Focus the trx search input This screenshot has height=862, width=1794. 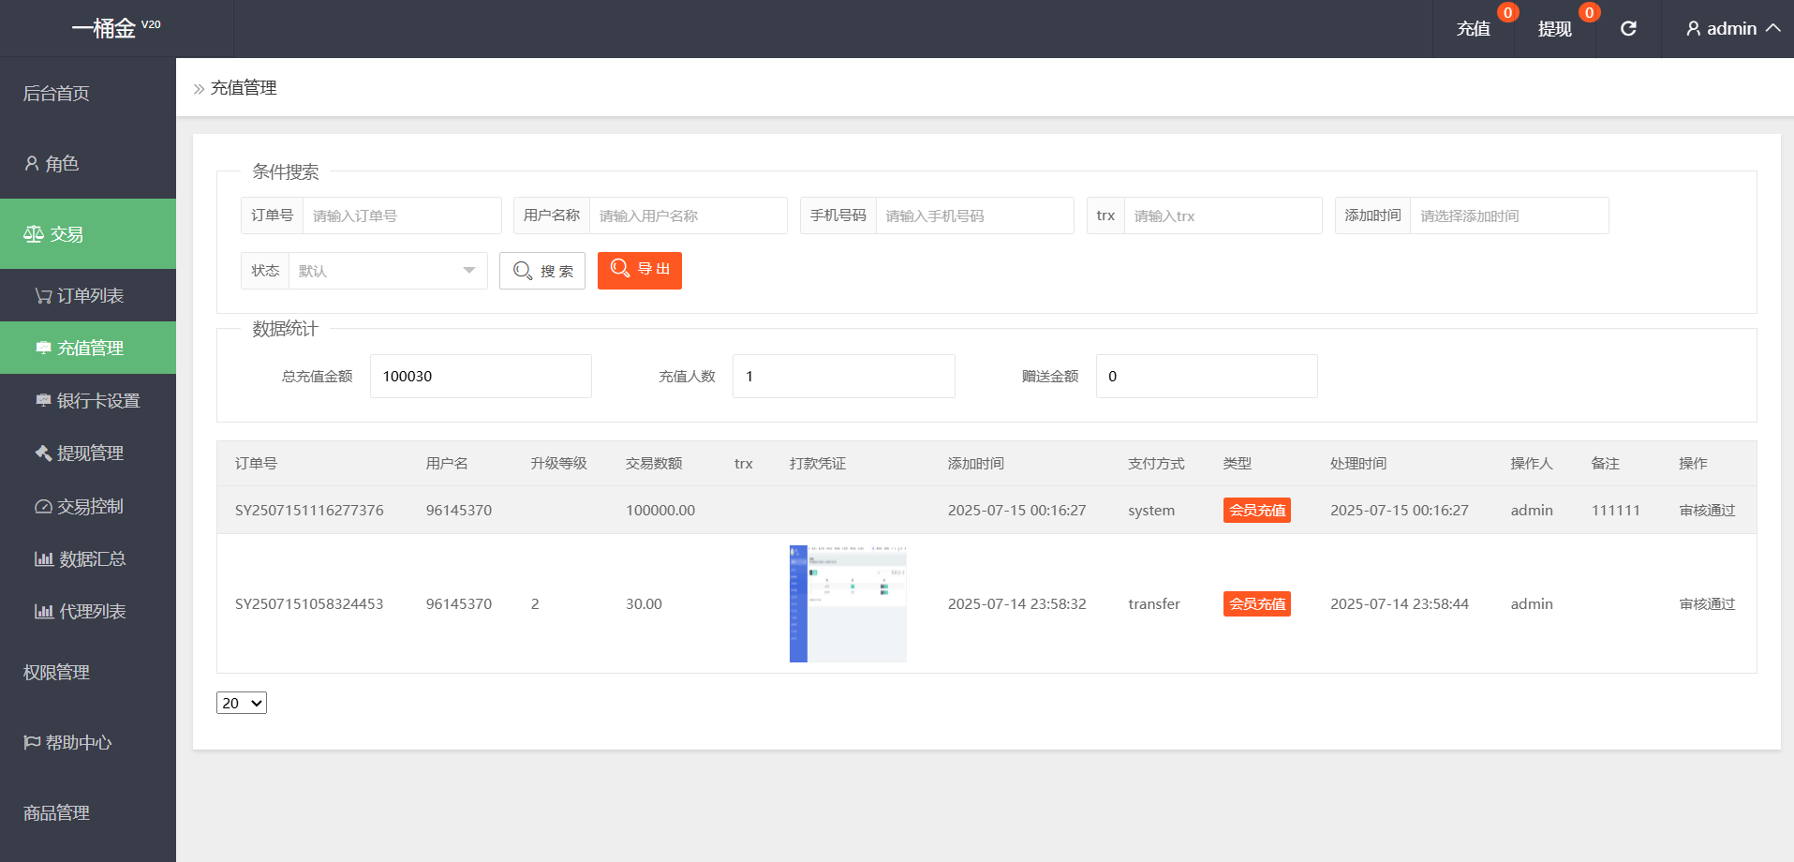[x=1223, y=215]
